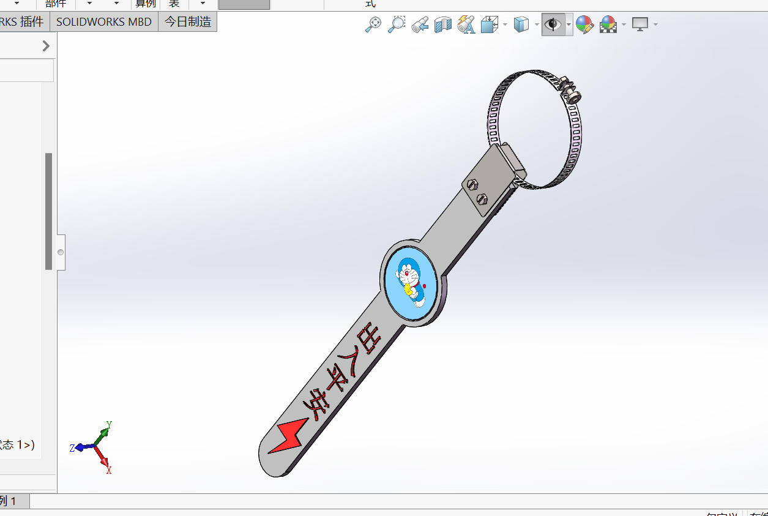Click the blue Z axis of triad
Image resolution: width=768 pixels, height=516 pixels.
[x=83, y=447]
